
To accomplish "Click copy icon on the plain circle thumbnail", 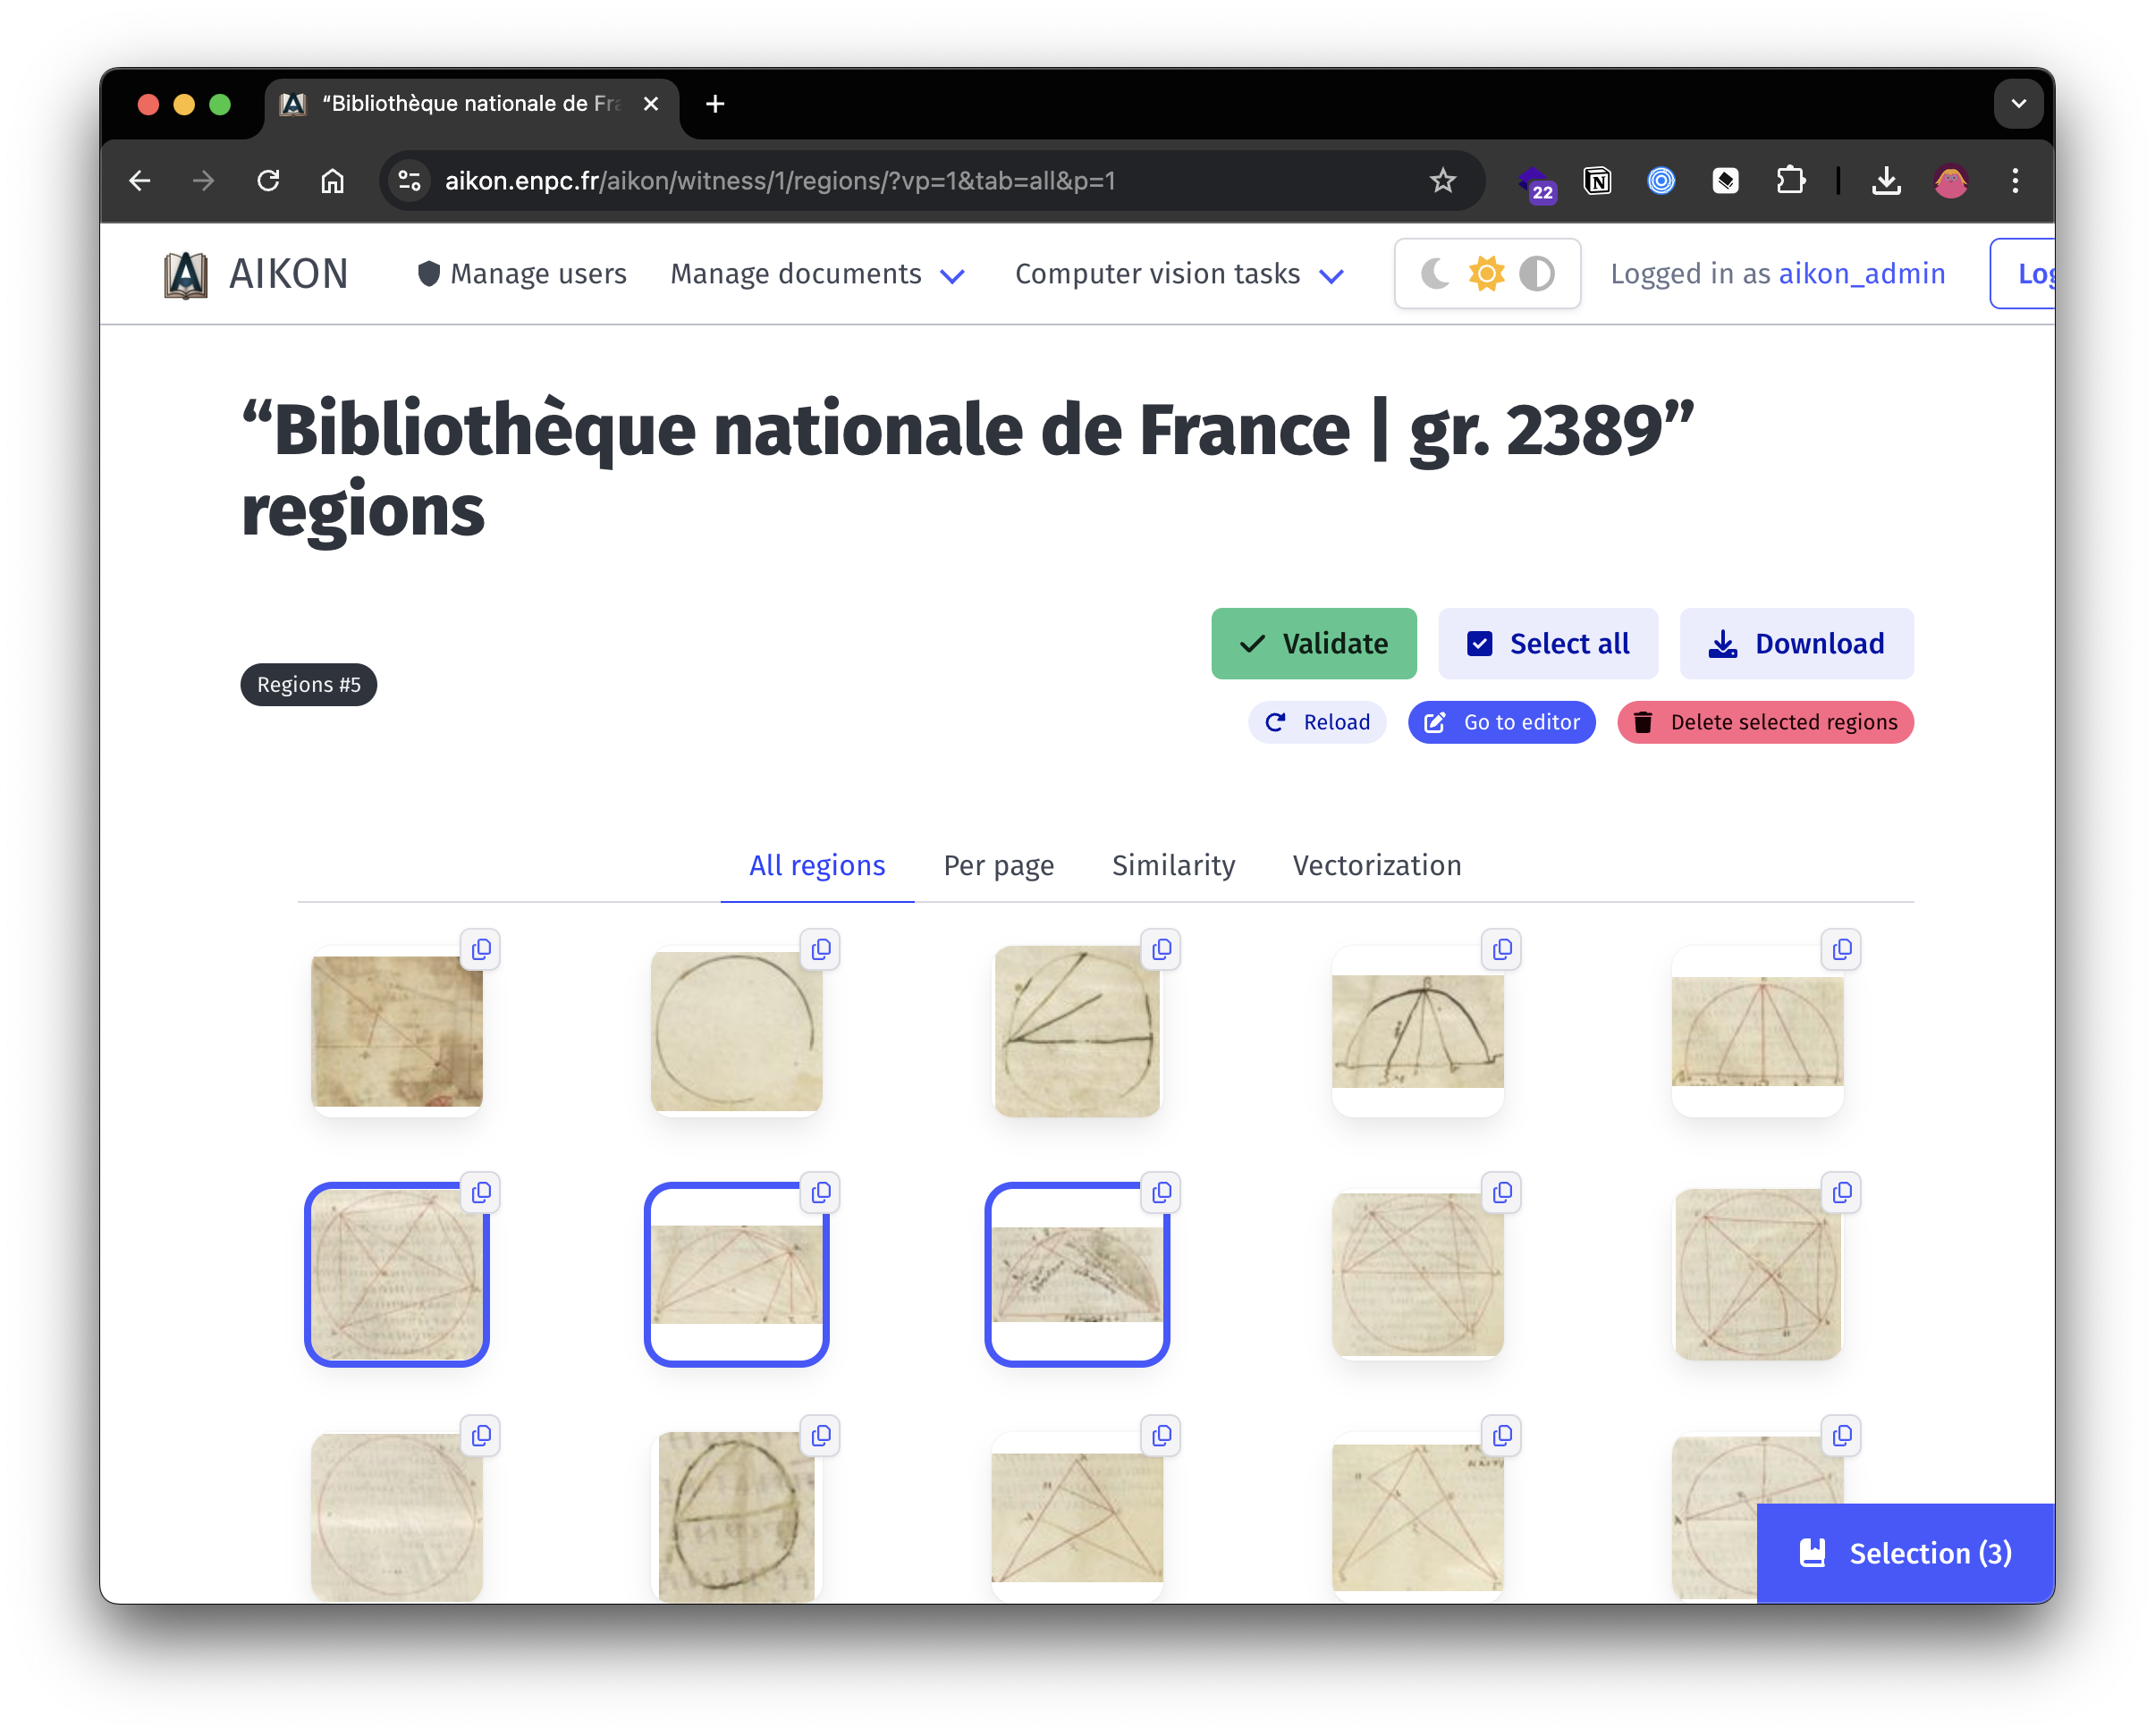I will click(x=820, y=949).
